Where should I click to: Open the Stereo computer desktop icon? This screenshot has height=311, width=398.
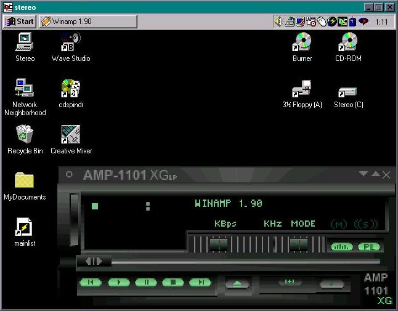(x=25, y=47)
